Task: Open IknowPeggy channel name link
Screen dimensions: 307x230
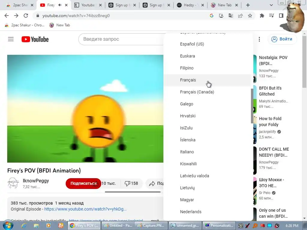Action: pyautogui.click(x=36, y=181)
